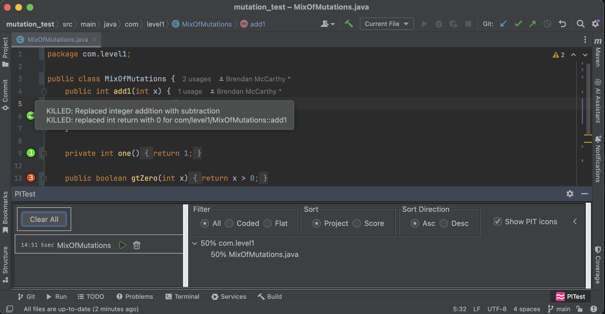
Task: Click the 2 usages inlay hint
Action: [197, 79]
